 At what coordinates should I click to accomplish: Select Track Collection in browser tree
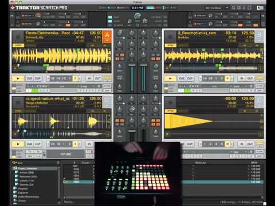(x=27, y=169)
